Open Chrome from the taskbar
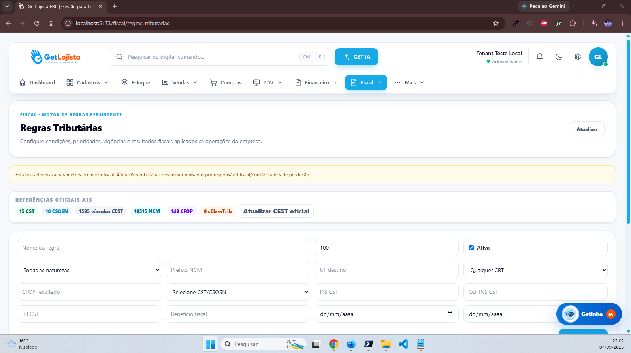This screenshot has height=353, width=631. point(333,344)
